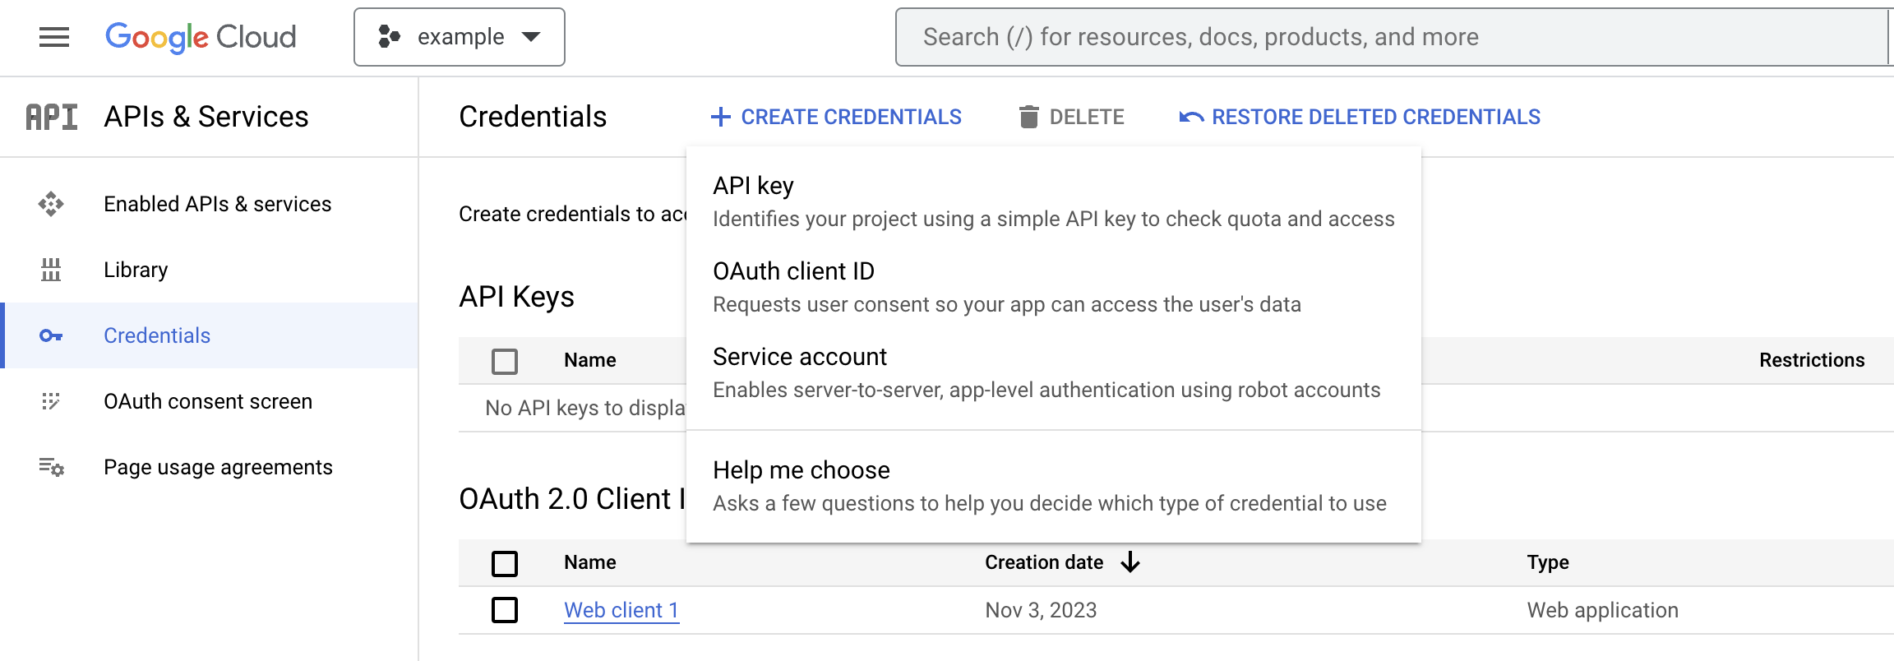Screen dimensions: 1894x661
Task: Select Service account menu option
Action: (x=1054, y=373)
